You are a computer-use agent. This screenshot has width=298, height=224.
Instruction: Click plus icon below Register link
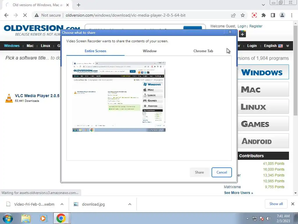tap(242, 34)
